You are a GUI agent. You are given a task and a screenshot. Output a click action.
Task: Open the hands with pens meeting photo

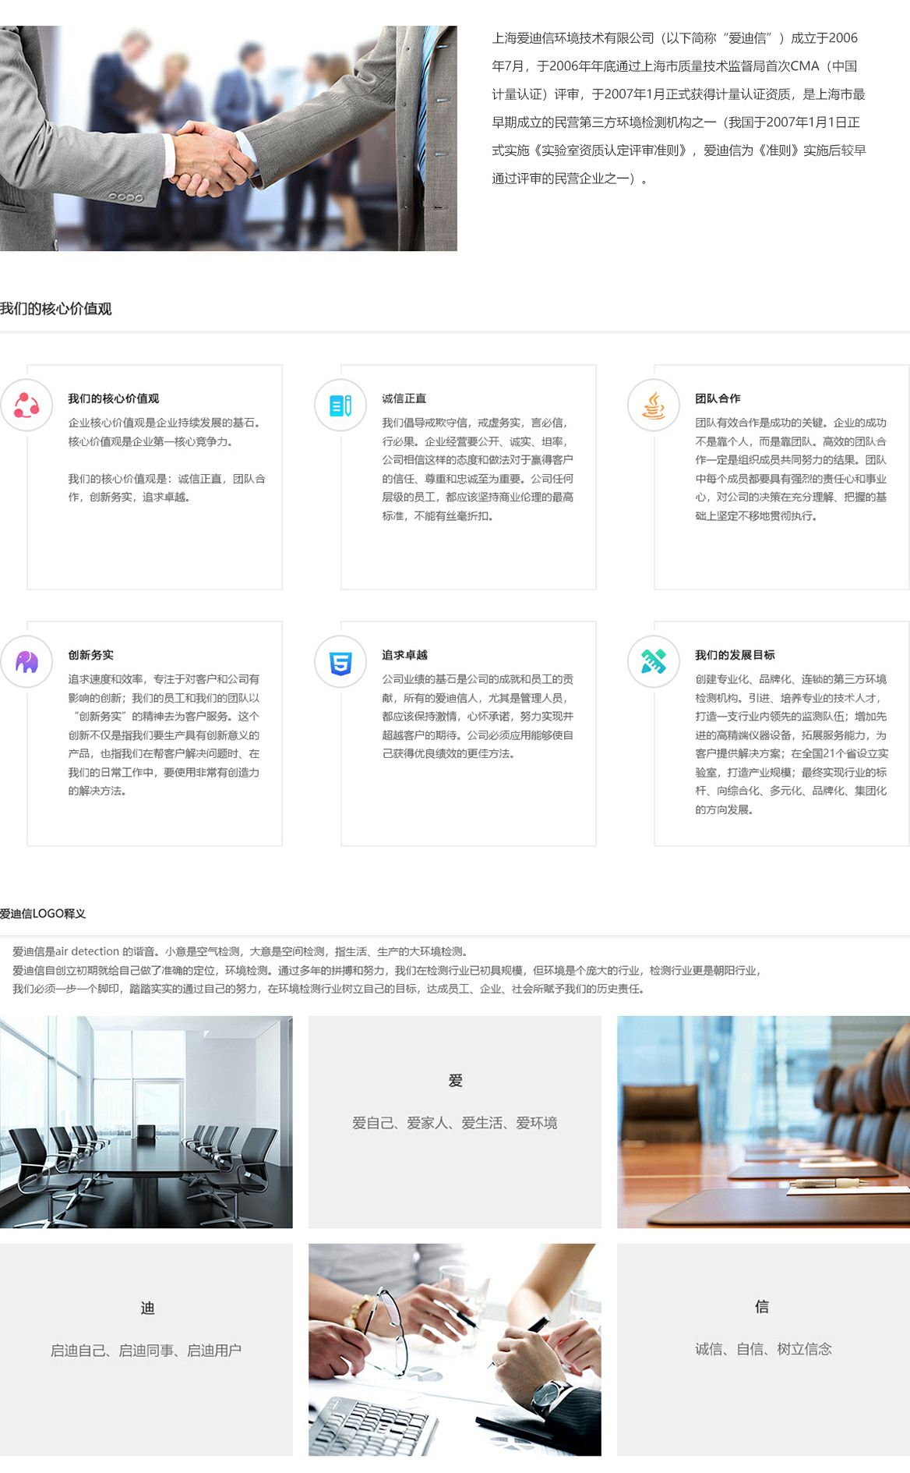coord(454,1349)
